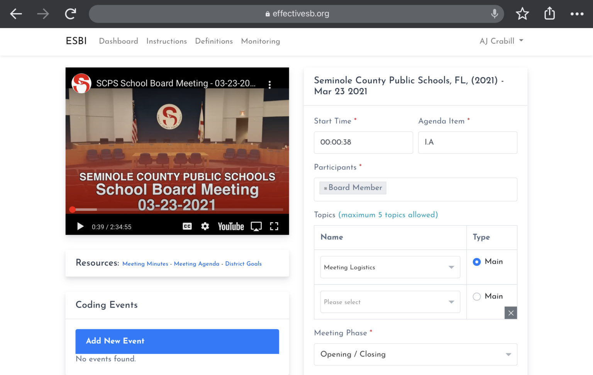Open the Meeting Agenda resource link
Screen dimensions: 593x375
coord(197,264)
